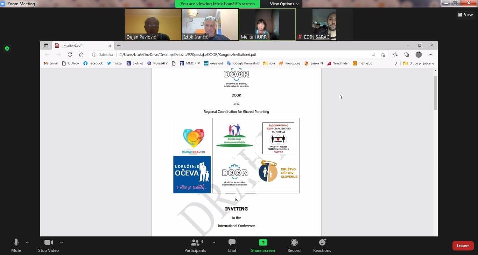Click the green encryption shield icon
The height and width of the screenshot is (255, 478).
(x=7, y=48)
